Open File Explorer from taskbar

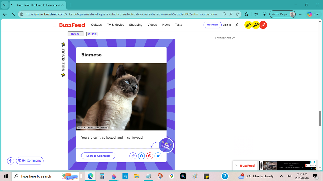137,176
